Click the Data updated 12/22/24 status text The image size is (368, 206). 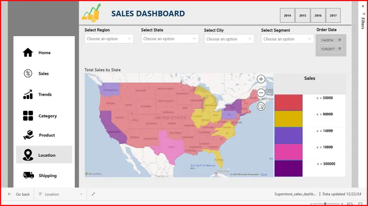pyautogui.click(x=342, y=194)
